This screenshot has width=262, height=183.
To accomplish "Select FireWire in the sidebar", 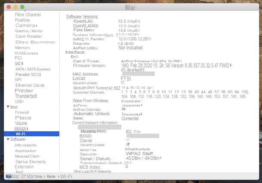I will [23, 20].
